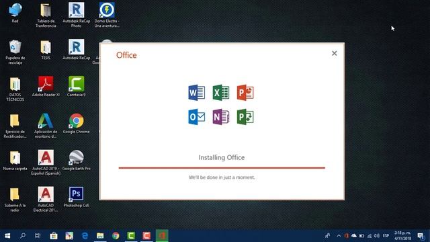Select the Google Chrome desktop shortcut

[76, 124]
